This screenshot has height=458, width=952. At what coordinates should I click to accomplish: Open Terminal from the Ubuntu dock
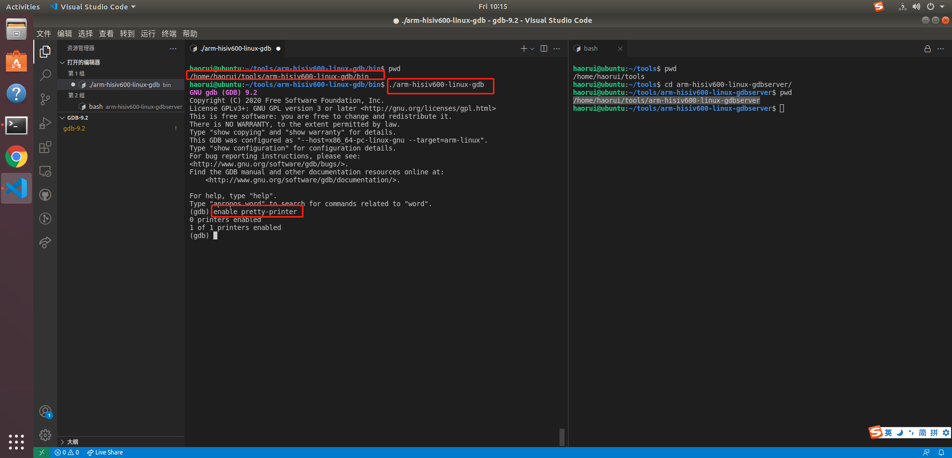pos(16,125)
